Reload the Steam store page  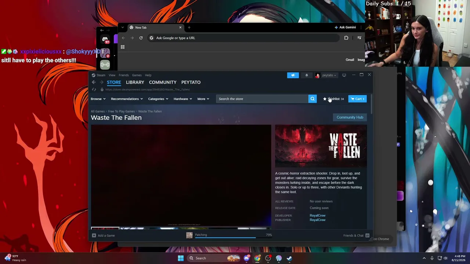tap(94, 89)
